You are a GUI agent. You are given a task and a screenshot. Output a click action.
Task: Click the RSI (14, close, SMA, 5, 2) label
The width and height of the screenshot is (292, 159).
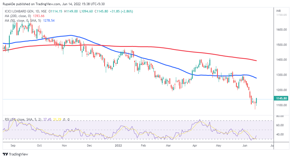click(x=23, y=119)
